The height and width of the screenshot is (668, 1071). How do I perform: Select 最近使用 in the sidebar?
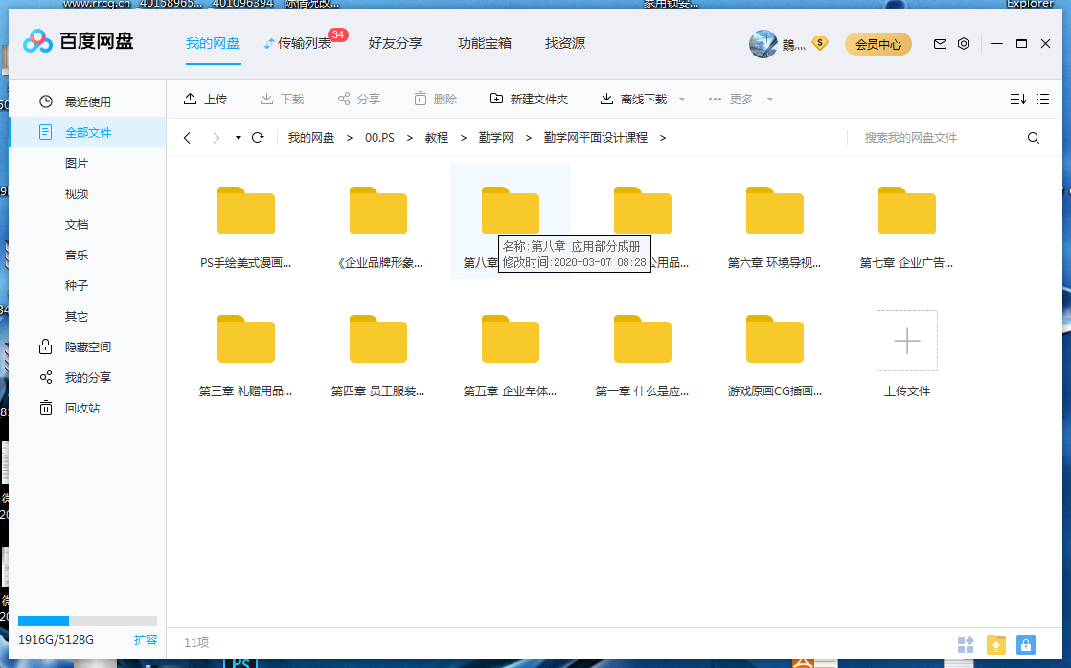[x=87, y=101]
